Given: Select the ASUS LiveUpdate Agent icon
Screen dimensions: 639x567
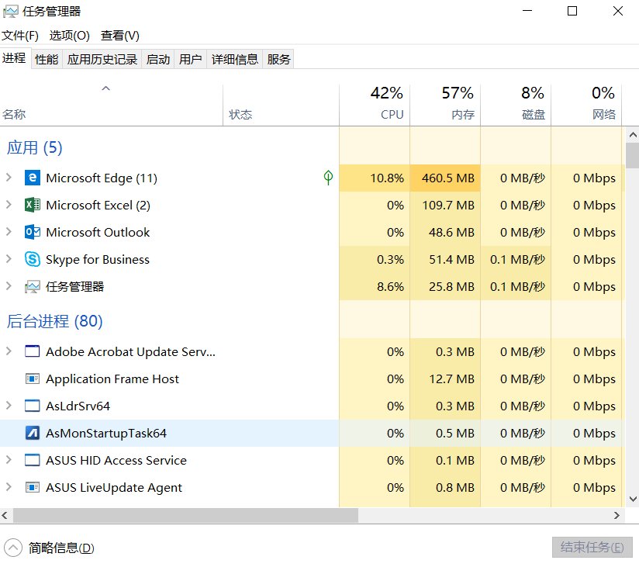Looking at the screenshot, I should (x=32, y=487).
